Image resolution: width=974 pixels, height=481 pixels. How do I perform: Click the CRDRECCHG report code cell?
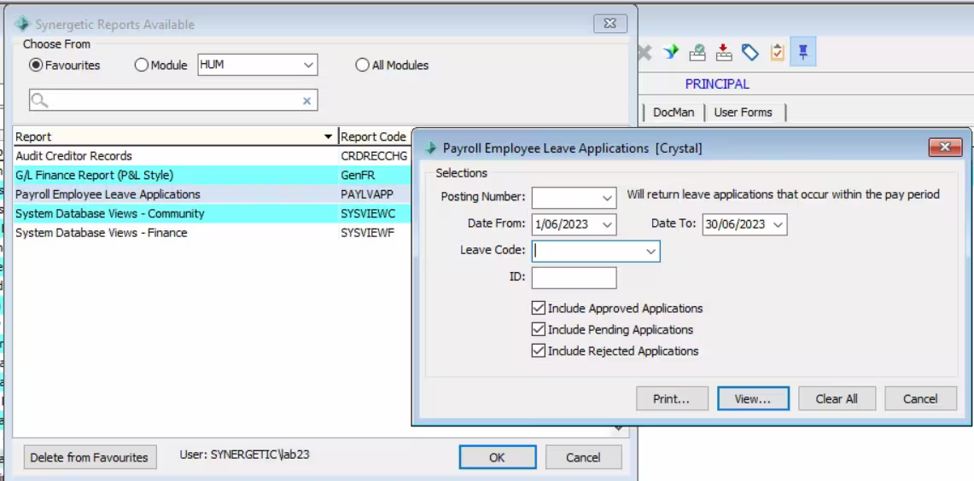[x=375, y=156]
